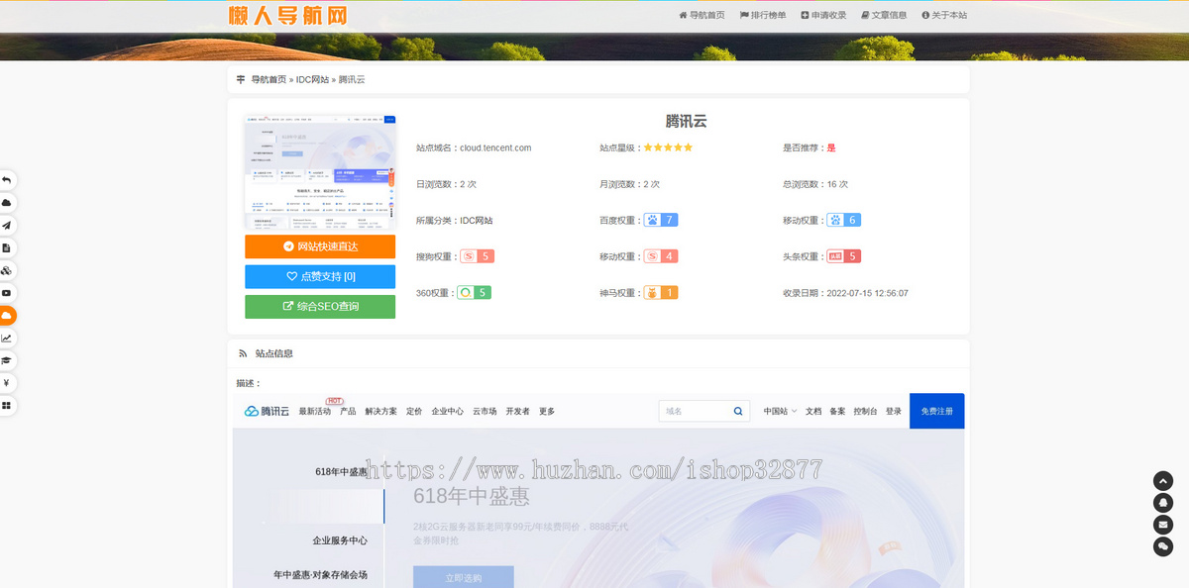This screenshot has width=1189, height=588.
Task: Click the cloud.tencent.com domain text
Action: 495,147
